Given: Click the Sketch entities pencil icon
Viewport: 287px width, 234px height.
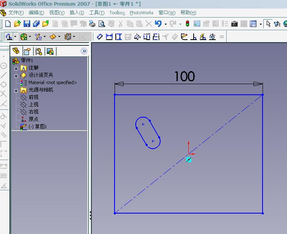Looking at the screenshot, I should click(x=38, y=37).
